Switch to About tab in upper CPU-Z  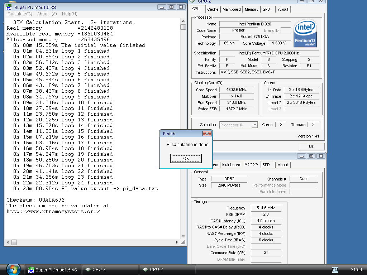(x=283, y=9)
